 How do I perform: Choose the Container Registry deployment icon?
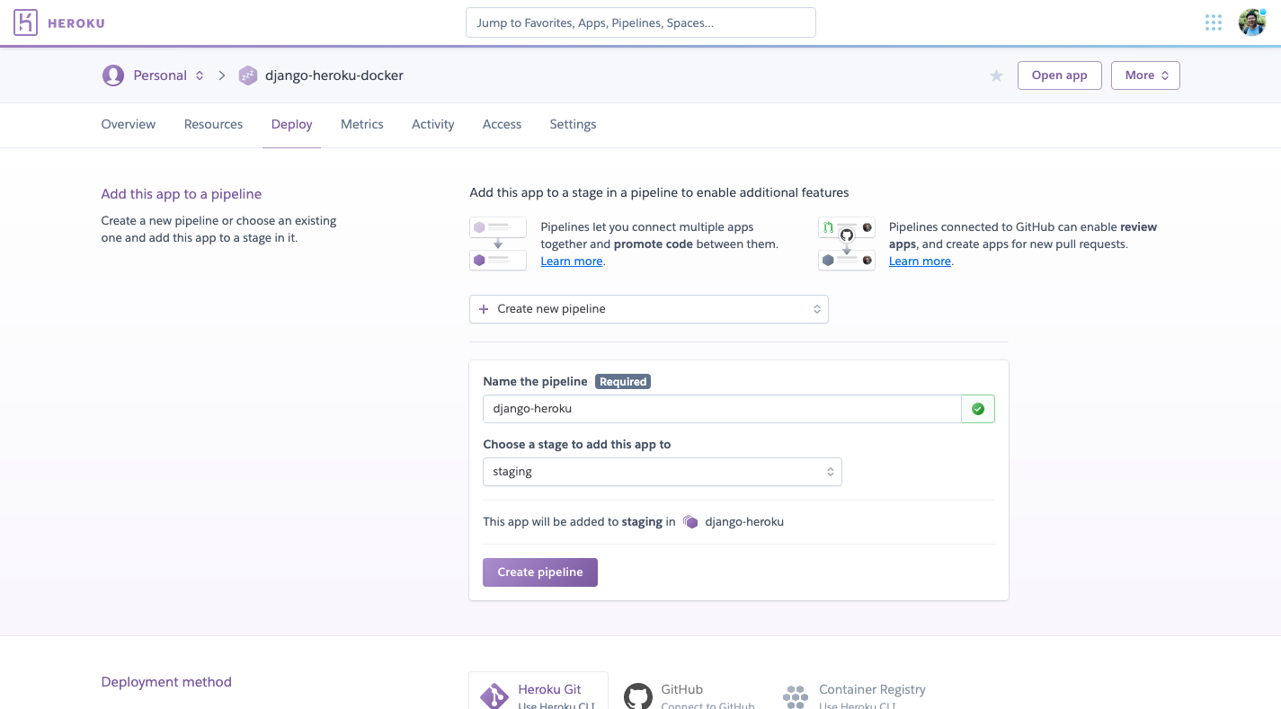coord(796,696)
